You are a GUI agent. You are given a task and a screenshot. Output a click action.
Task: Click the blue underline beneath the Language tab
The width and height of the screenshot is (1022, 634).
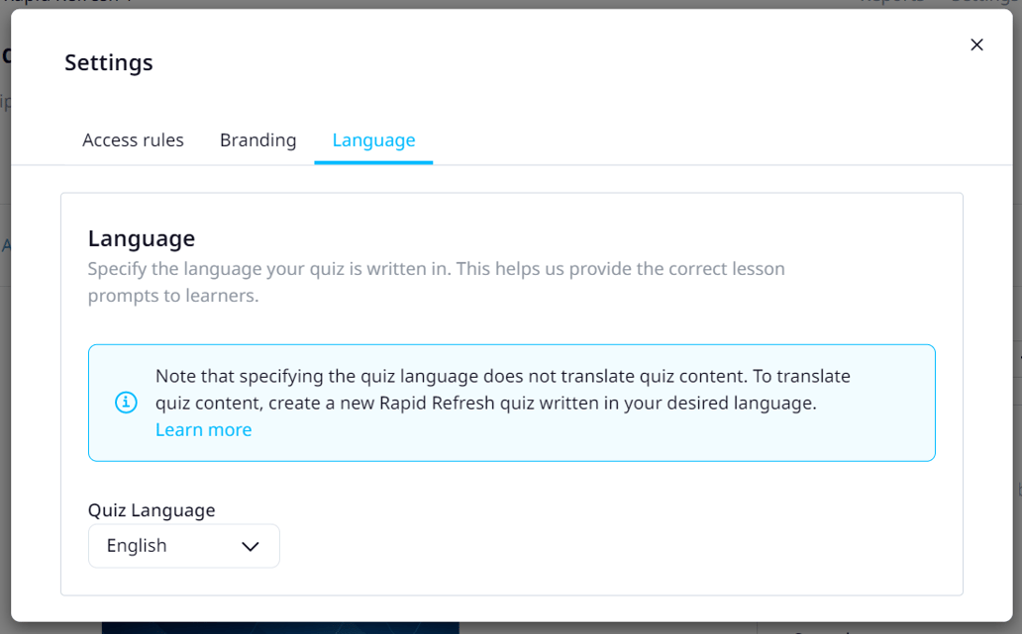point(373,161)
